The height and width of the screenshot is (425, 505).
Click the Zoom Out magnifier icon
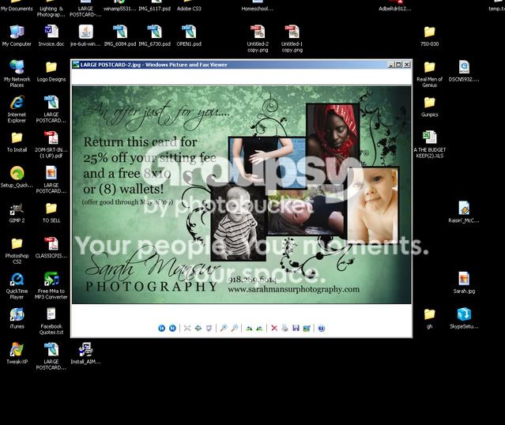click(x=235, y=328)
